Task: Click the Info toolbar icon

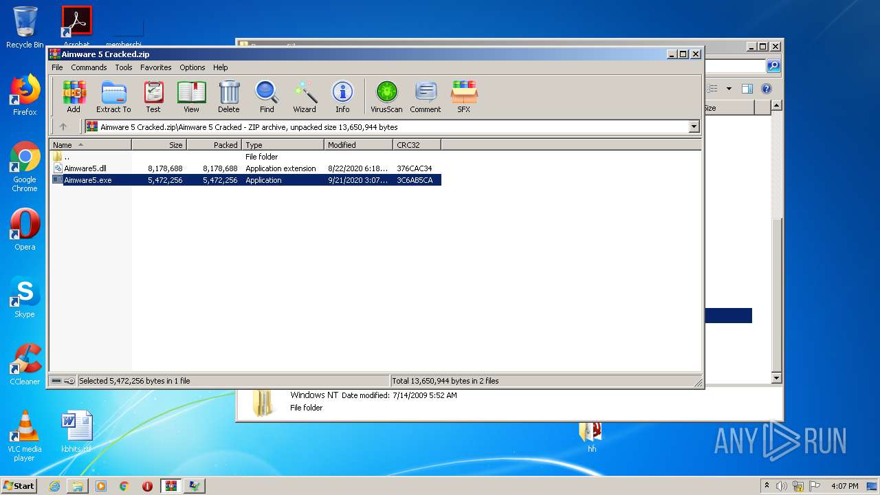Action: 342,96
